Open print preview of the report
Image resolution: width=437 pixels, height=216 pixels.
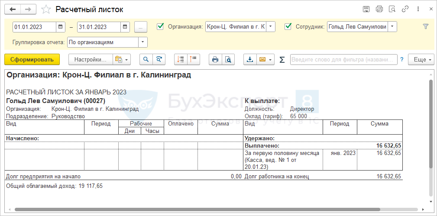coord(228,60)
